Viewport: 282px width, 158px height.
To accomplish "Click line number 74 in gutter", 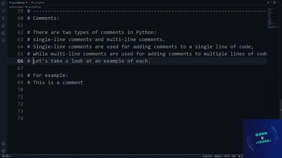I will tap(20, 118).
